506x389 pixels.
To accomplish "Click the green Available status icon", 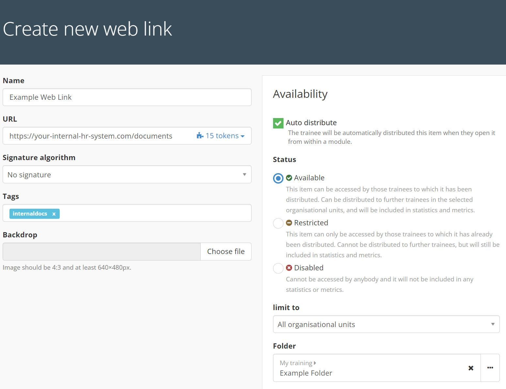I will tap(289, 178).
